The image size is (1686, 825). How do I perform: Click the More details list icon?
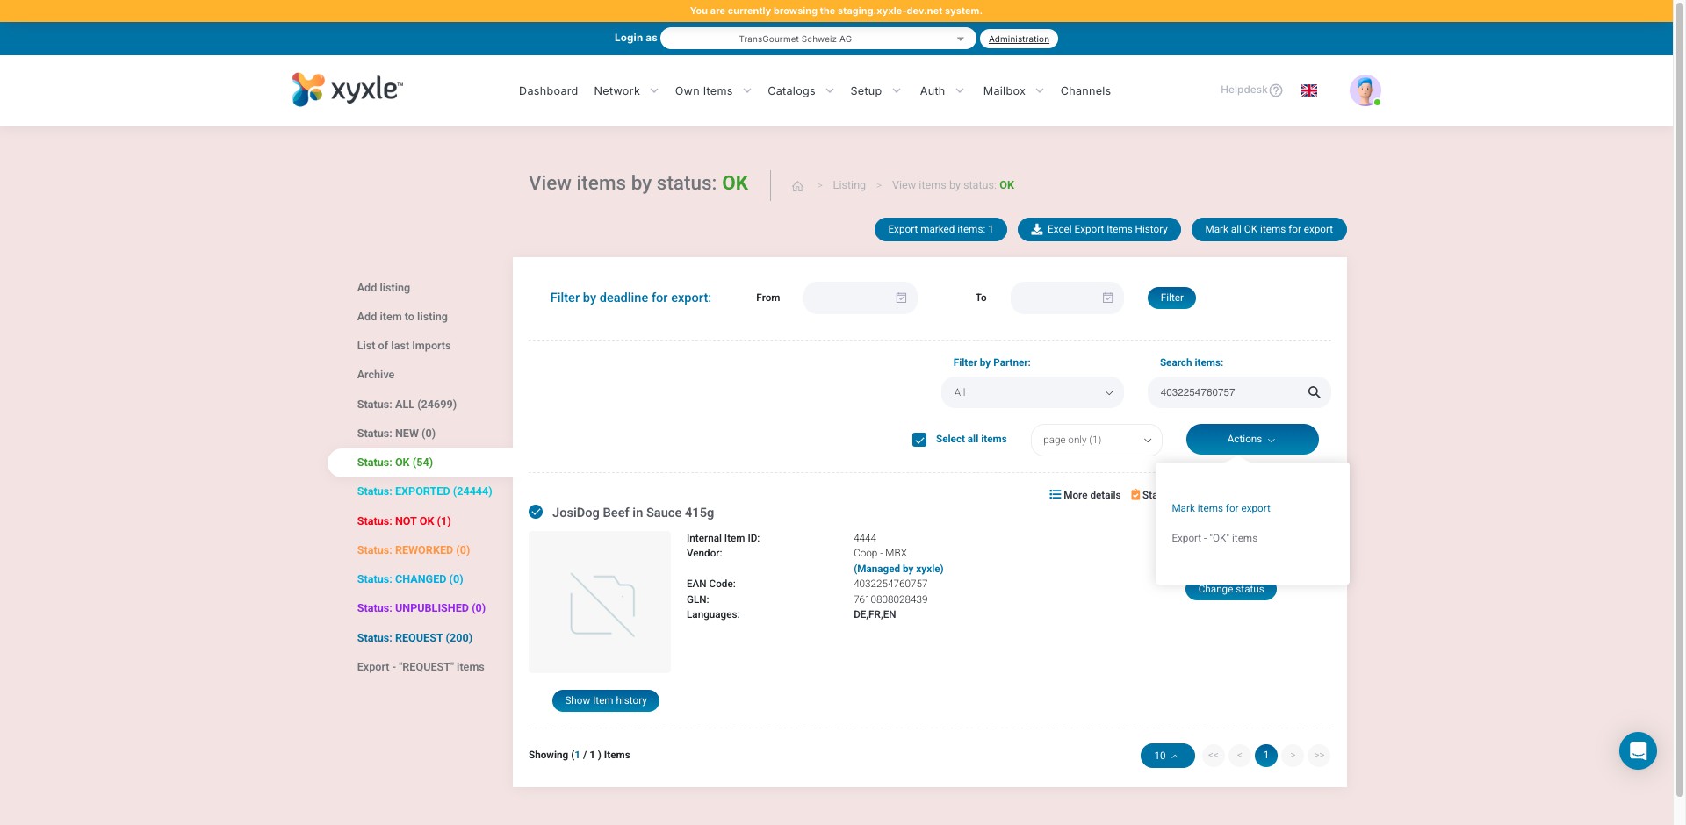click(x=1056, y=495)
